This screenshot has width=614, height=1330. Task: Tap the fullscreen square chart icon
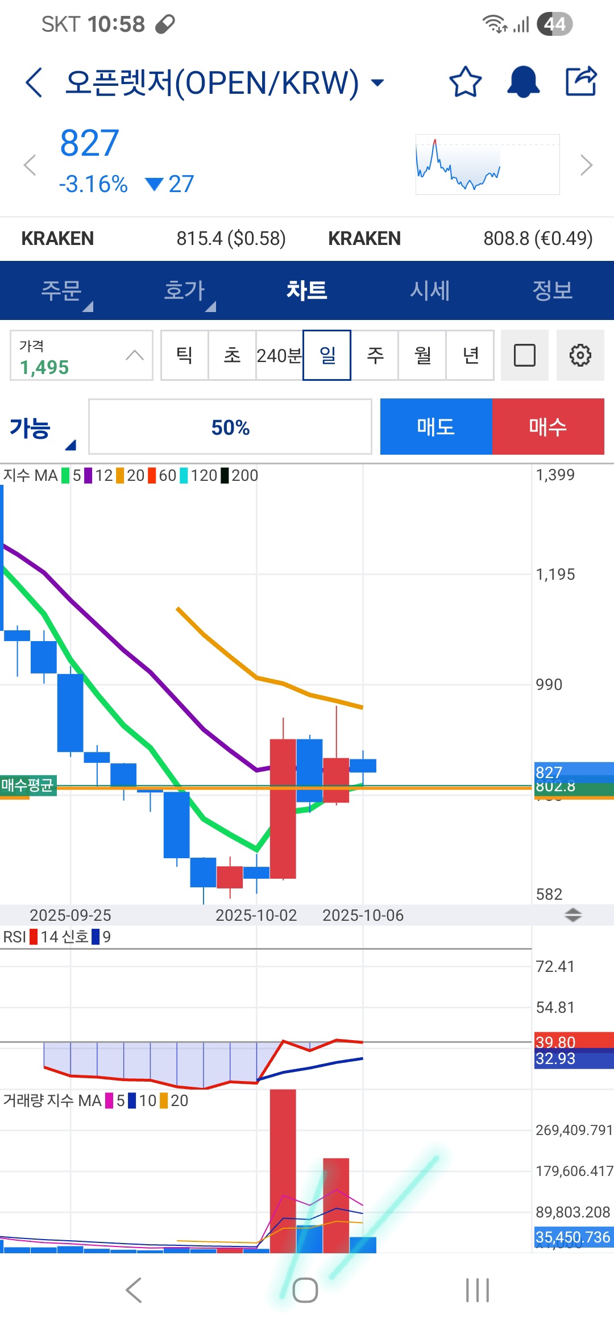point(524,355)
